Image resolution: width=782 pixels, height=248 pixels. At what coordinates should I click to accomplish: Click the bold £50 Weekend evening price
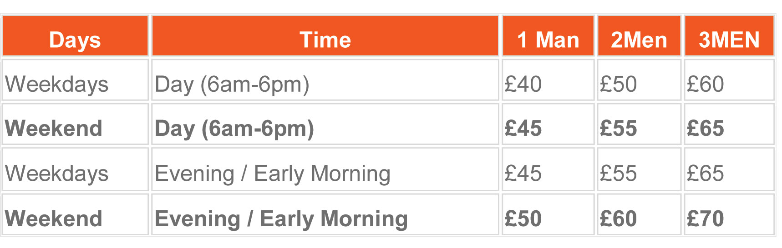[548, 214]
